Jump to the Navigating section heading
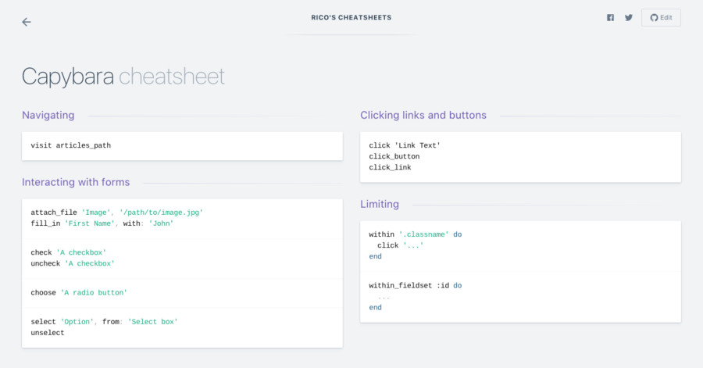This screenshot has height=368, width=703. click(48, 115)
